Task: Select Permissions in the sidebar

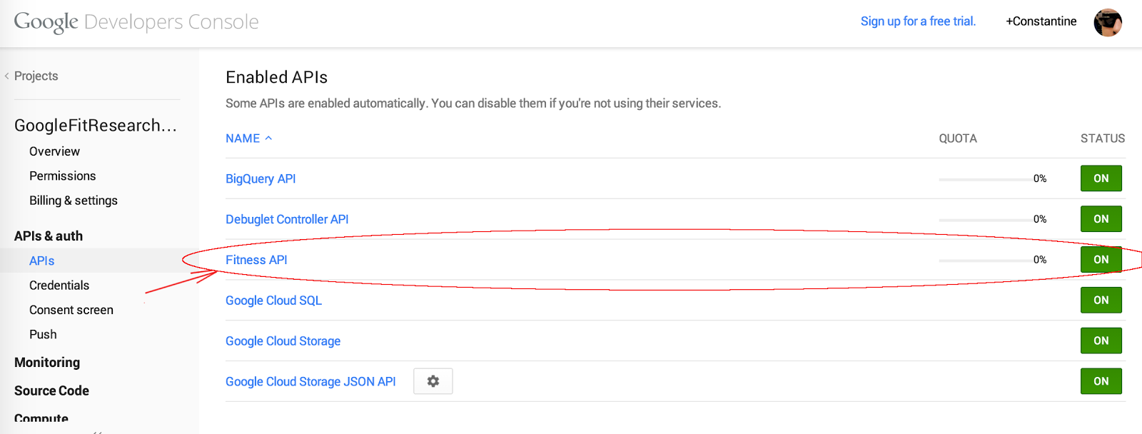Action: click(62, 175)
